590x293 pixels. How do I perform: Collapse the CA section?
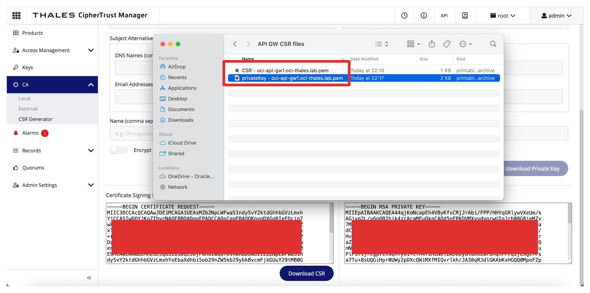tap(91, 85)
